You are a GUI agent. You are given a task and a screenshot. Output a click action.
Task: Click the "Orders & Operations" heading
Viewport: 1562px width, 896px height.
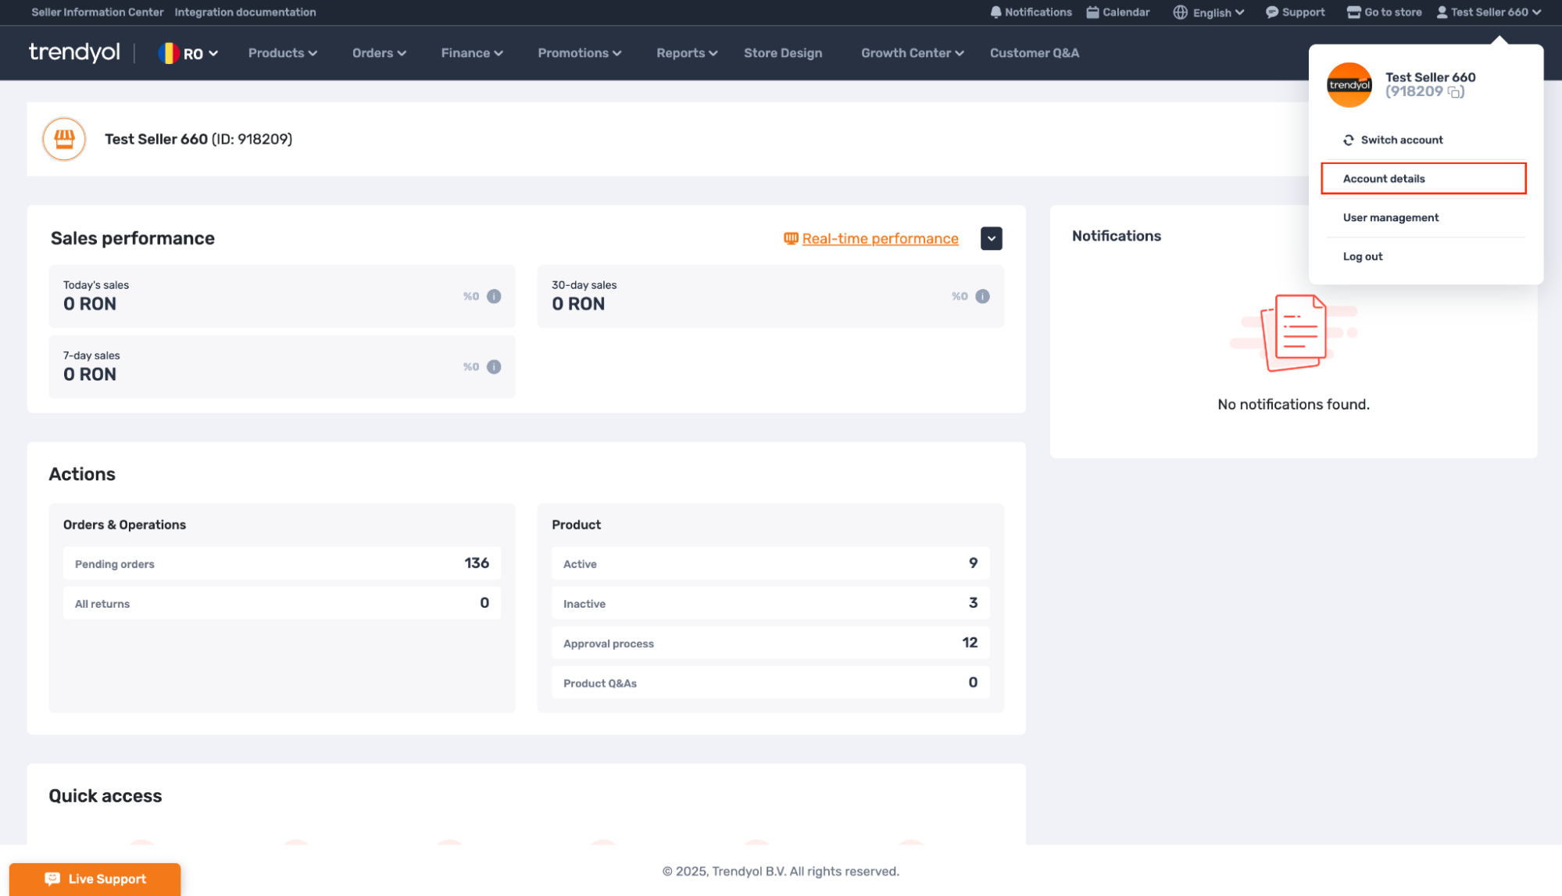[x=124, y=525]
